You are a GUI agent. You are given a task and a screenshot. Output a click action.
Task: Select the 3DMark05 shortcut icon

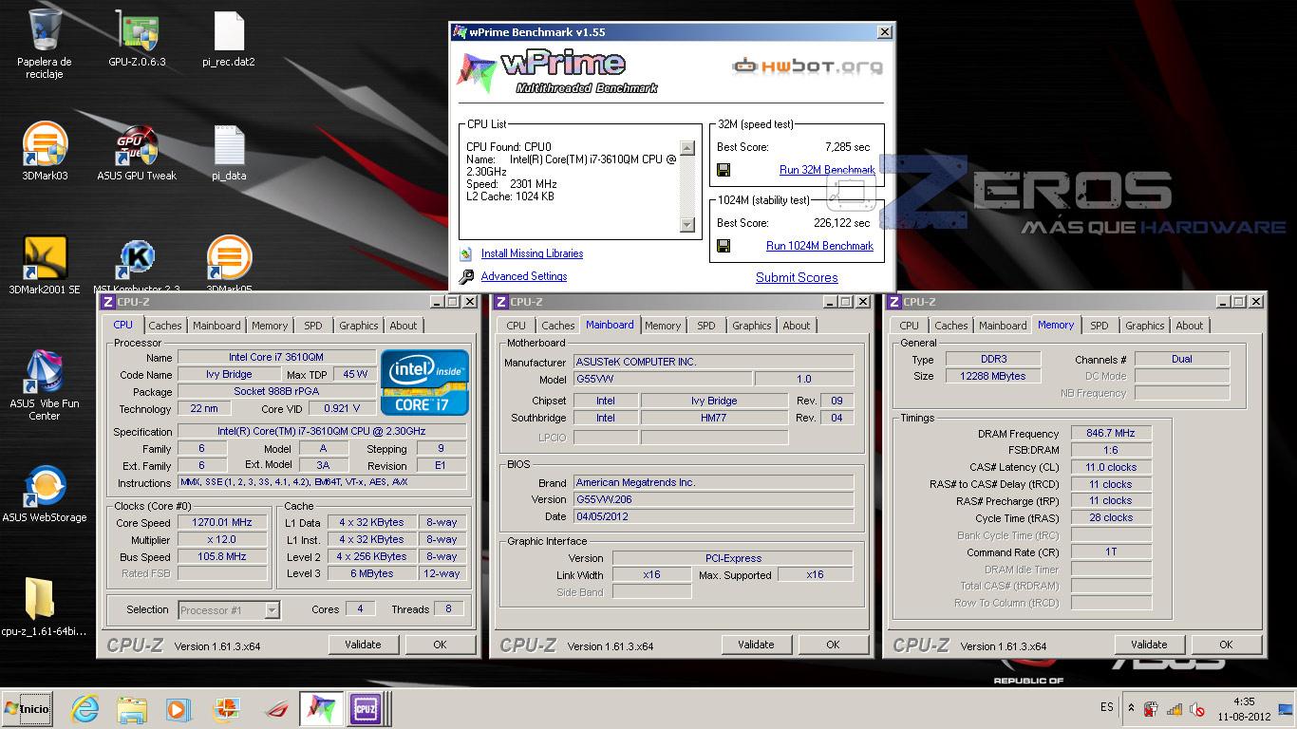[229, 258]
